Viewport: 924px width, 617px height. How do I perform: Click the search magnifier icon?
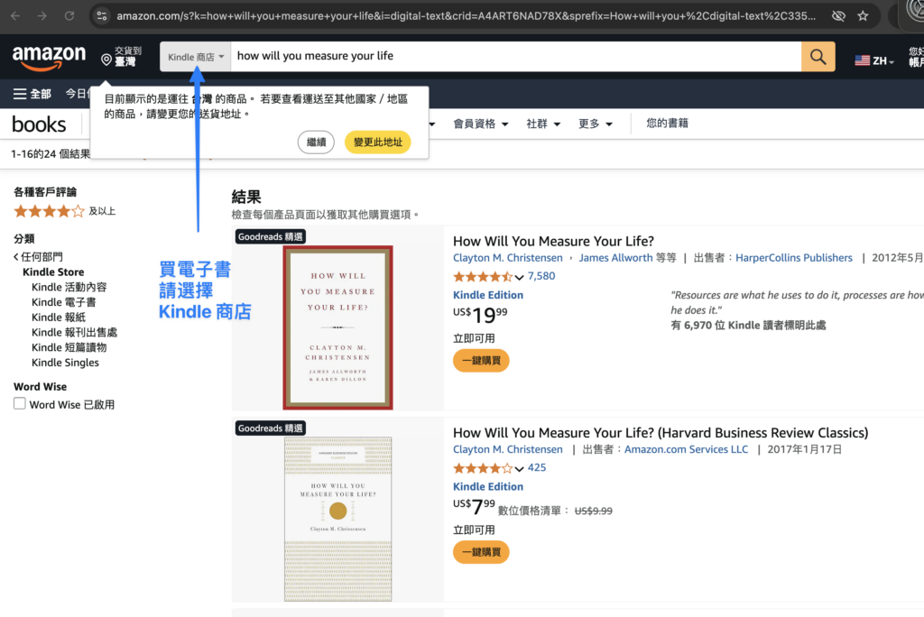(x=817, y=55)
